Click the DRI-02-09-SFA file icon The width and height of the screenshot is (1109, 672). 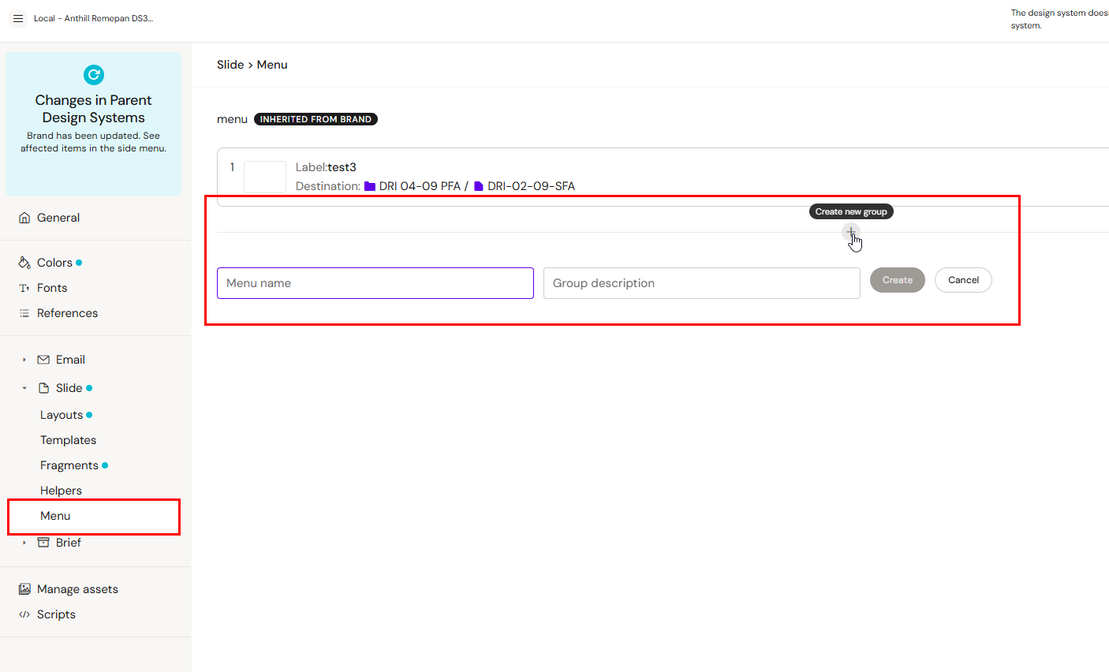click(x=478, y=186)
